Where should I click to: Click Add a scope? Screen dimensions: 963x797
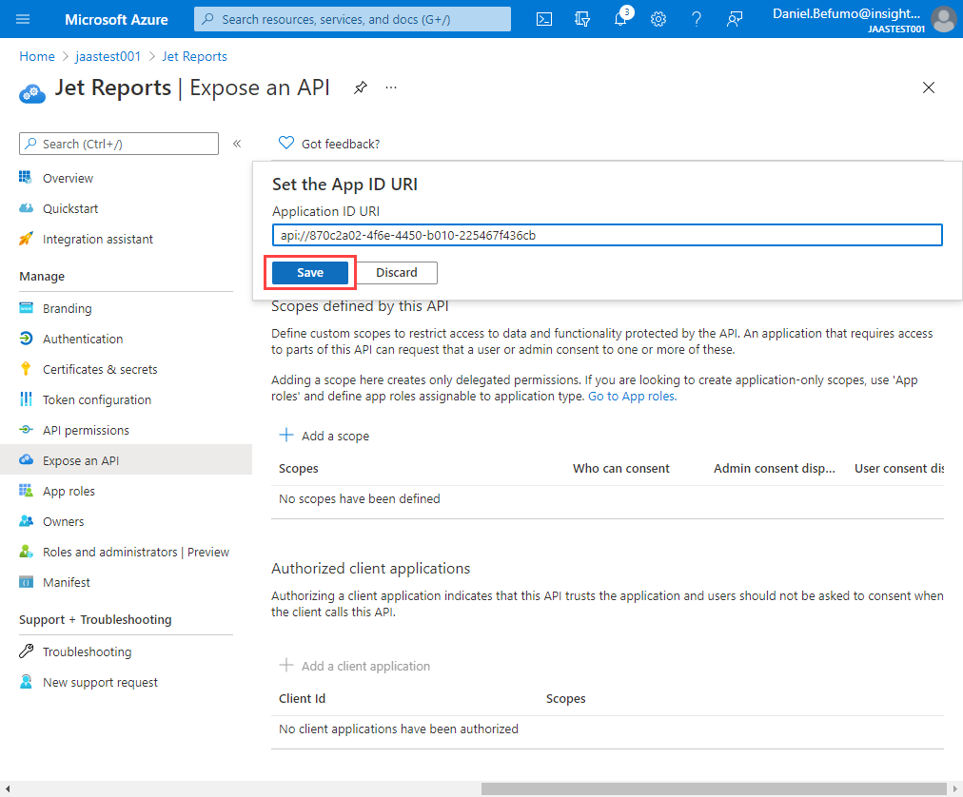click(x=324, y=436)
